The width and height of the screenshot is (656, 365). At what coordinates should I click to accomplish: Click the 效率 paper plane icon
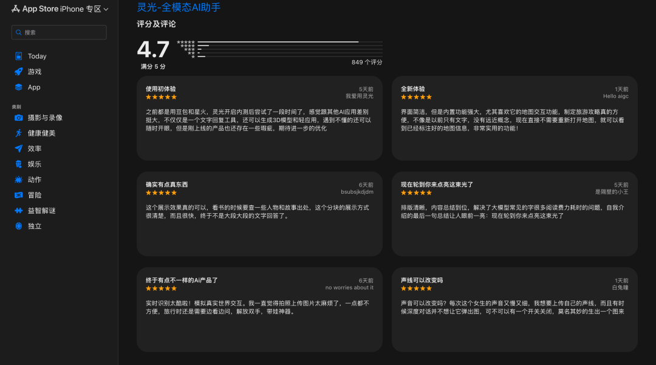[18, 149]
